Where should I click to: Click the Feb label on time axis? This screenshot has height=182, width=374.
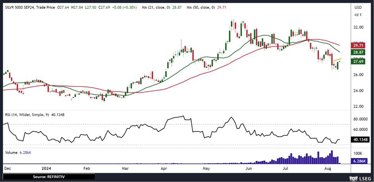(87, 169)
